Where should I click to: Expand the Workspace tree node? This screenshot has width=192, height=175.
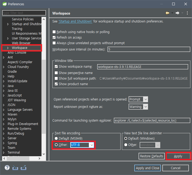click(8, 48)
